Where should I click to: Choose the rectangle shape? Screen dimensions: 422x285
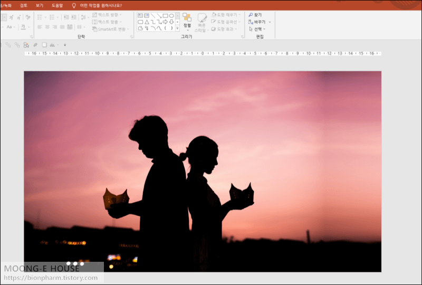tap(165, 16)
